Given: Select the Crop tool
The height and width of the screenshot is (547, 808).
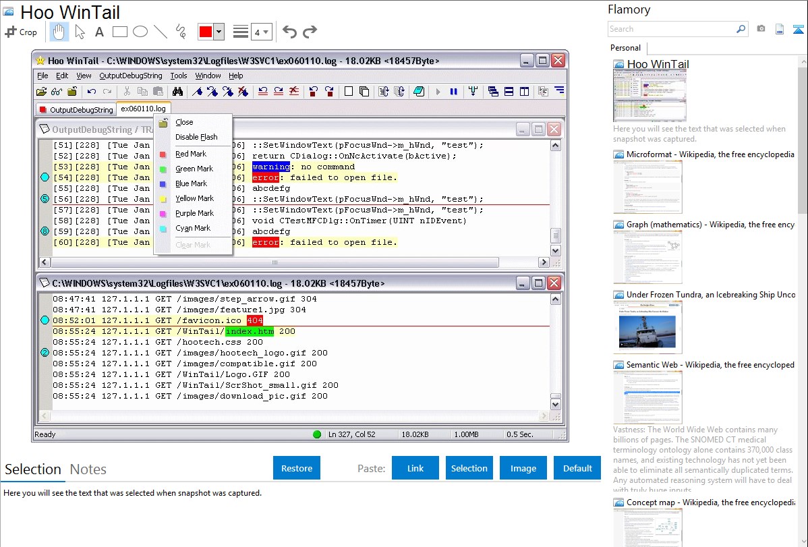Looking at the screenshot, I should pyautogui.click(x=21, y=32).
